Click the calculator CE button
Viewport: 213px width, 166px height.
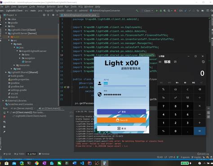[x=175, y=90]
